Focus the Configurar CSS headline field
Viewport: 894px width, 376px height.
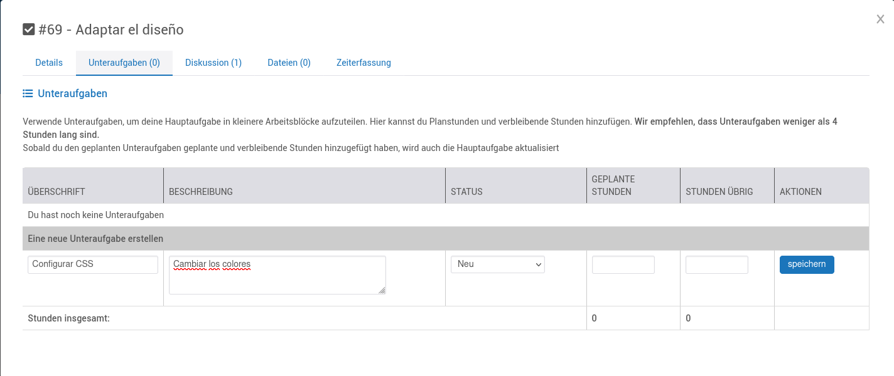click(93, 264)
